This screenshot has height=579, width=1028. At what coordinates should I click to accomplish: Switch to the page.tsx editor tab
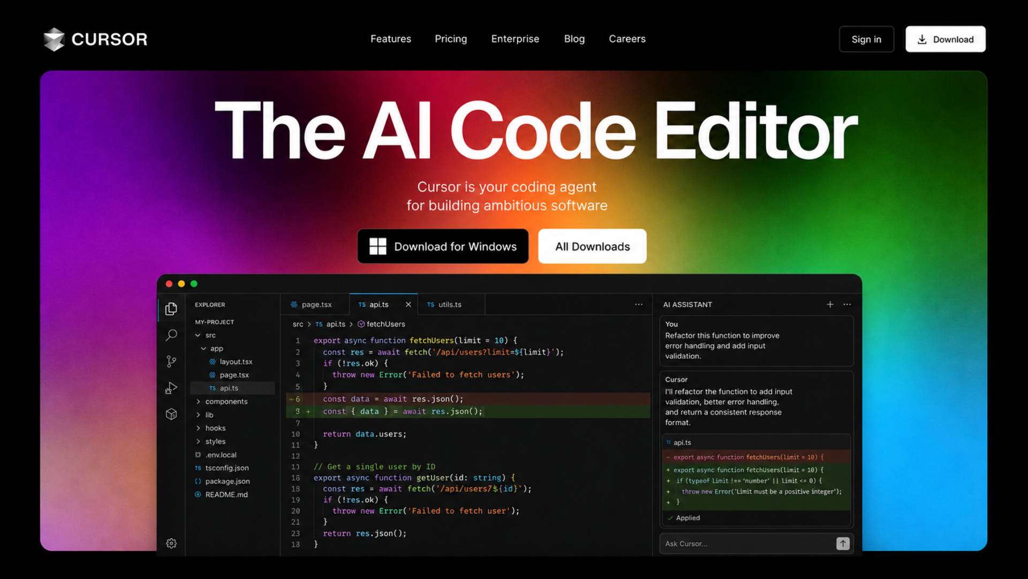pos(315,304)
